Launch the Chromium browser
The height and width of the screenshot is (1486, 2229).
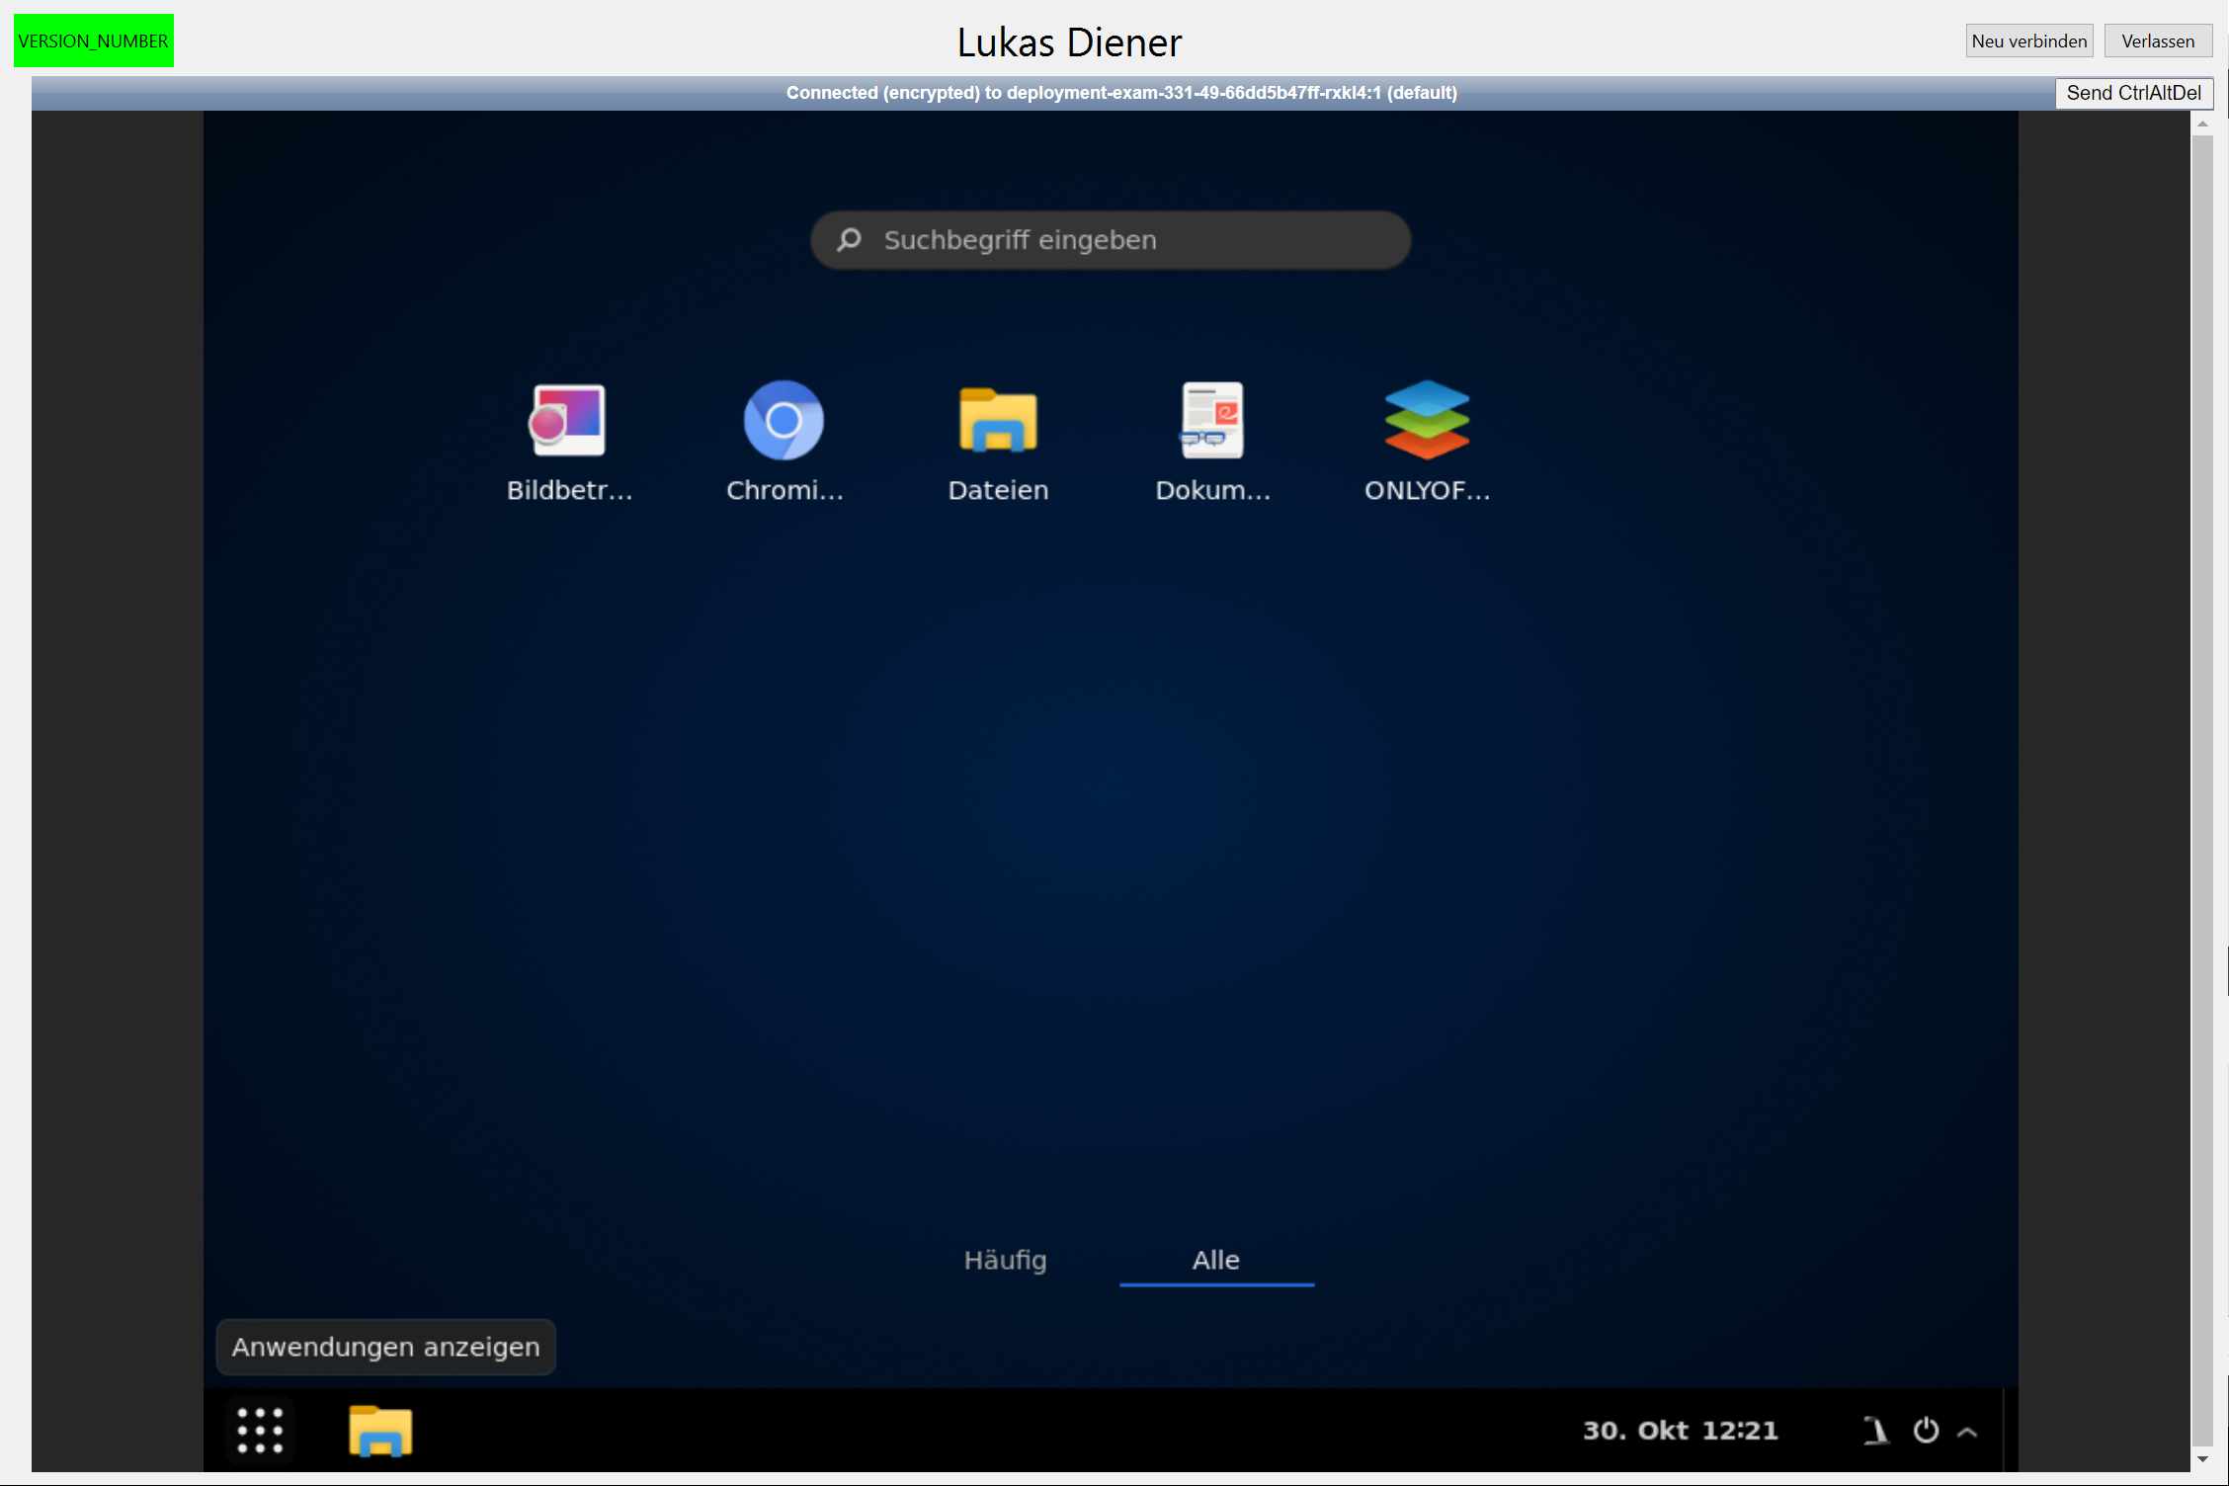[x=784, y=441]
